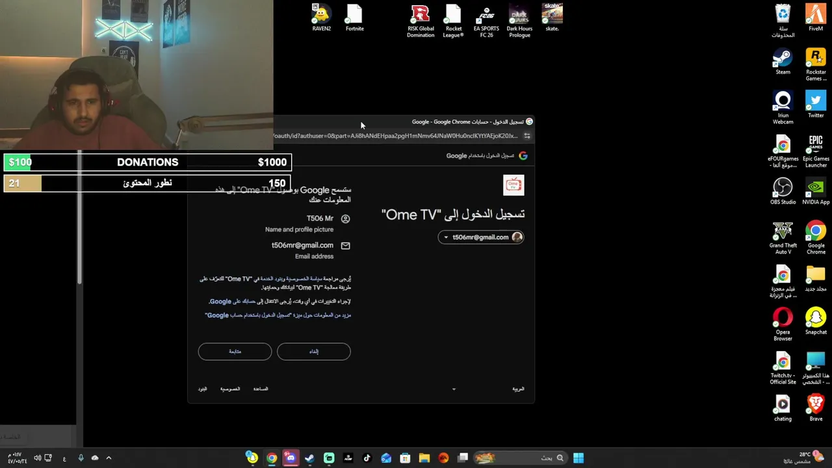This screenshot has width=832, height=468.
Task: Open Iriun Webcam desktop icon
Action: (x=783, y=108)
